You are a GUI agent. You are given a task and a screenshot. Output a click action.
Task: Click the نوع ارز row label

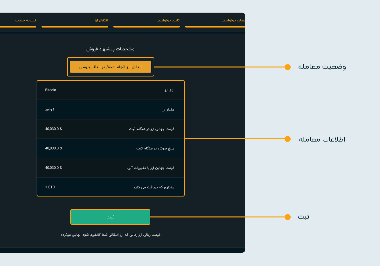pos(169,90)
